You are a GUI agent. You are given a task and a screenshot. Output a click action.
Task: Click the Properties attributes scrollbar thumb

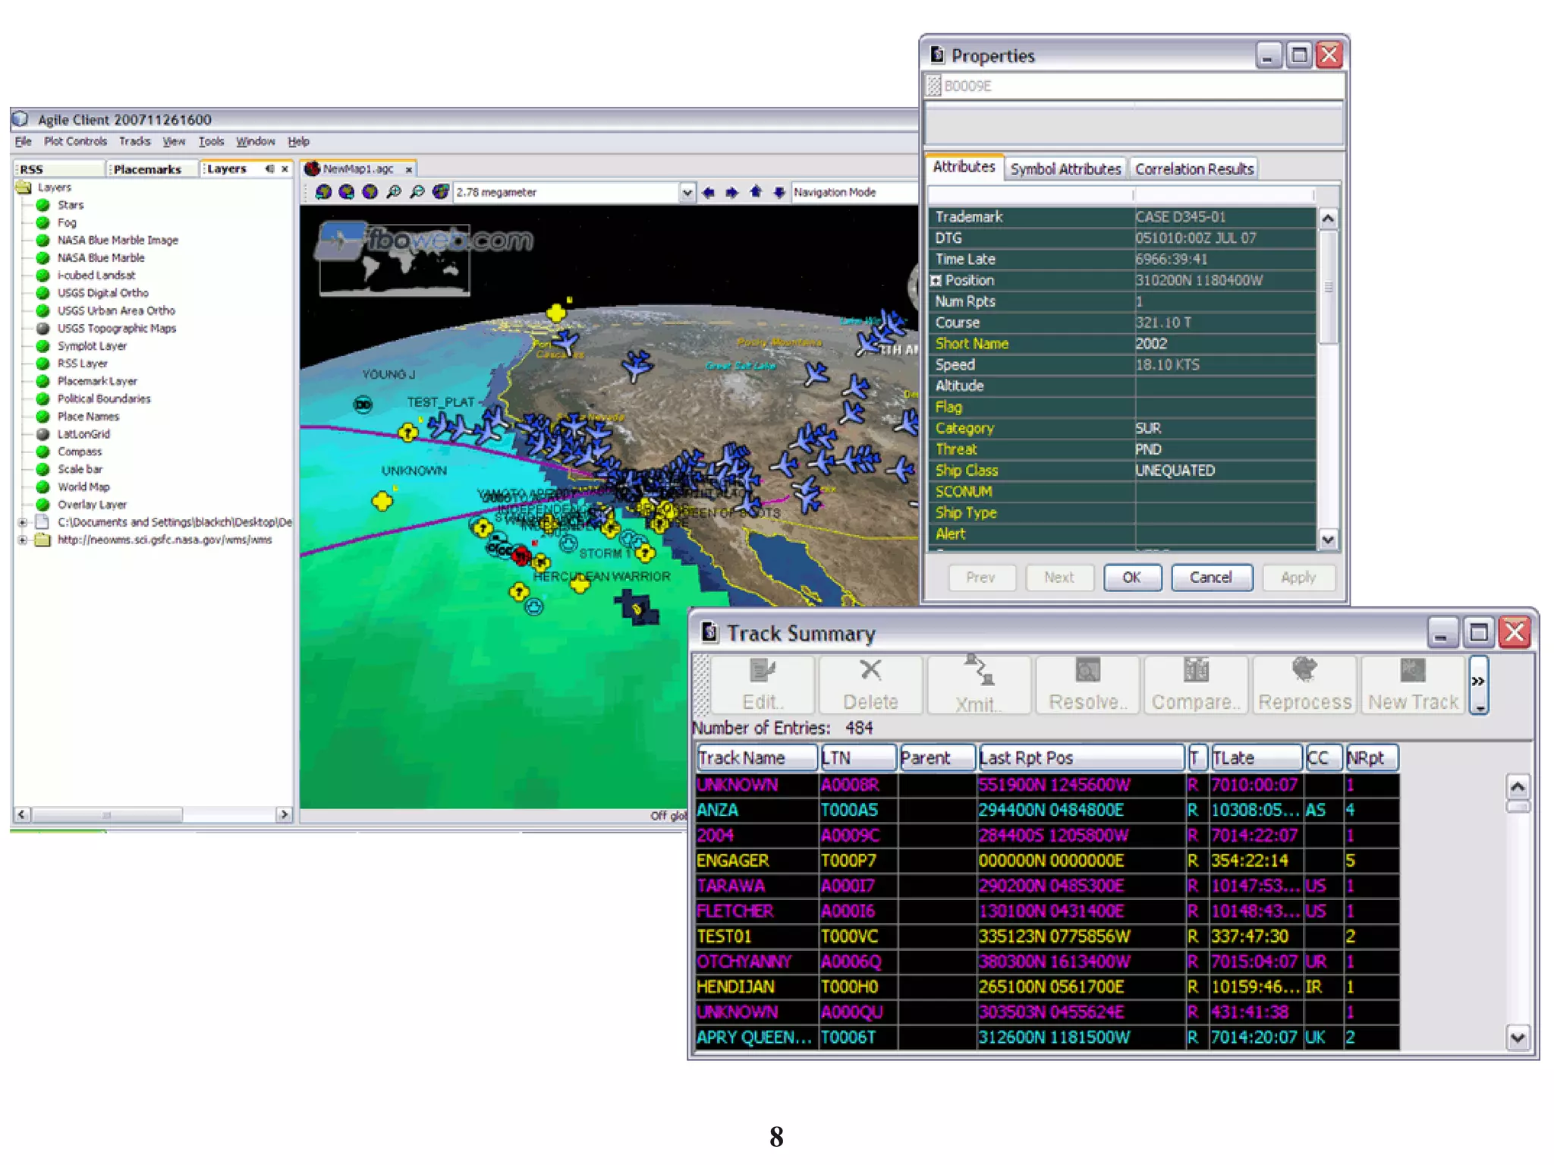pyautogui.click(x=1328, y=287)
